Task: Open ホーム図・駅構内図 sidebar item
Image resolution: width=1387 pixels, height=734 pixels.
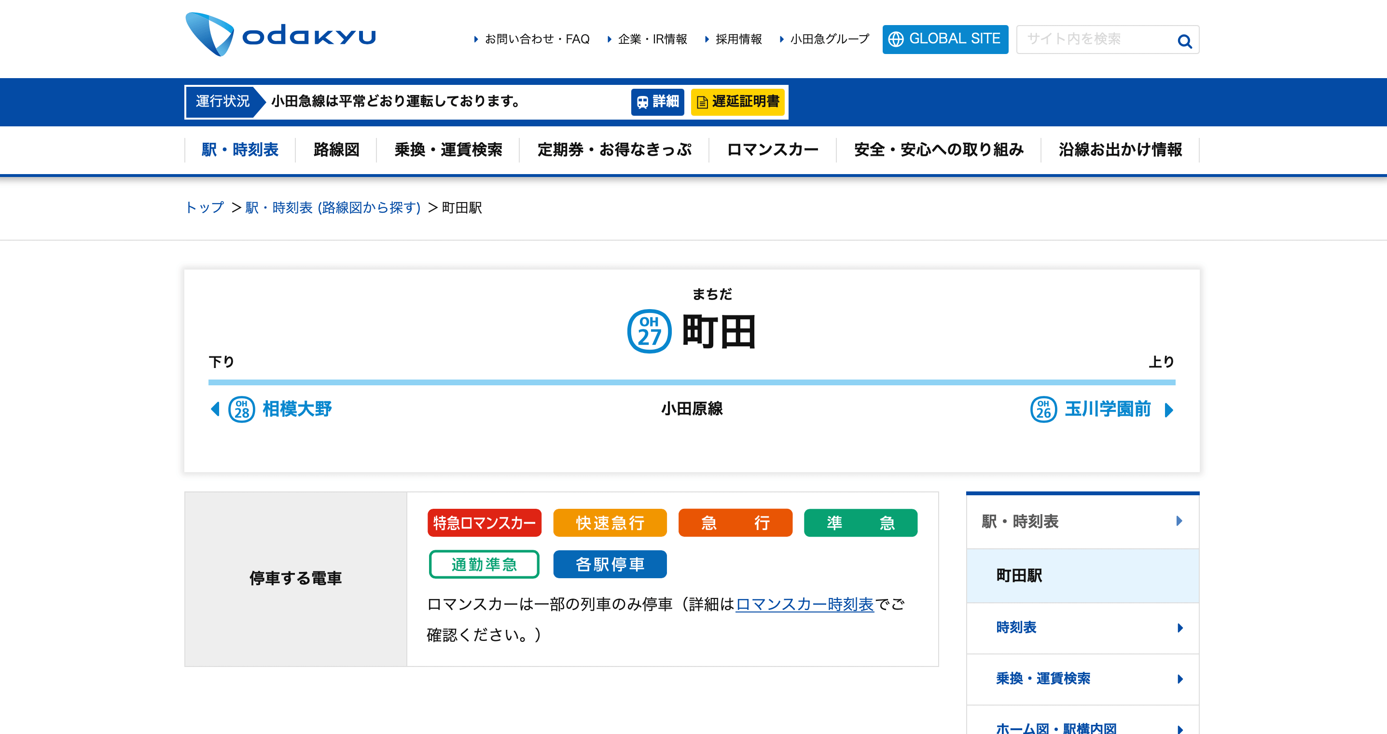Action: [1083, 720]
